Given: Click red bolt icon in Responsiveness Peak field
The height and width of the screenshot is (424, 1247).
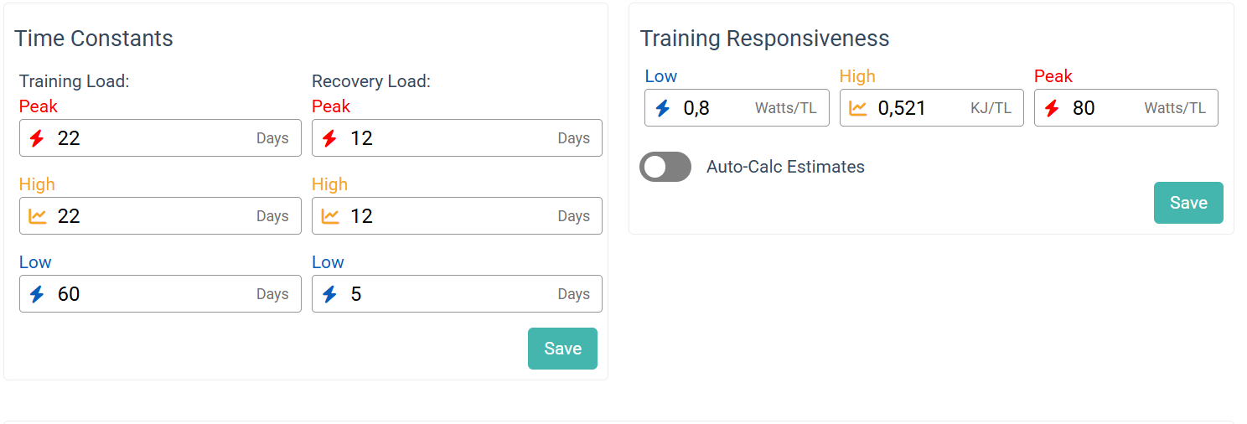Looking at the screenshot, I should point(1052,108).
